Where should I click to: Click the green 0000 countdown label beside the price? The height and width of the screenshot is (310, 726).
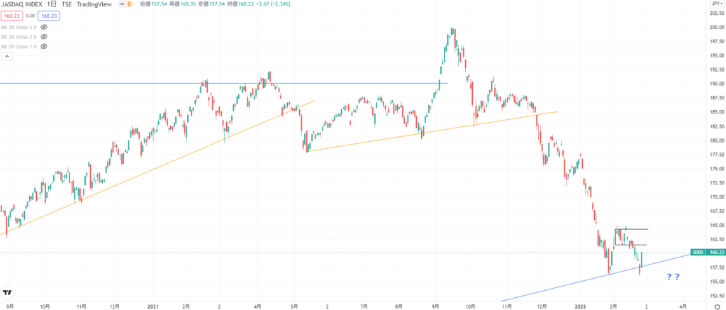tap(698, 252)
